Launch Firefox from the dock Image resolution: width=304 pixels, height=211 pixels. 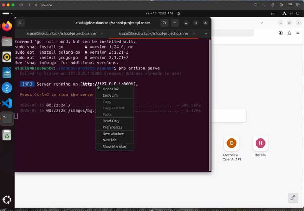[x=7, y=26]
